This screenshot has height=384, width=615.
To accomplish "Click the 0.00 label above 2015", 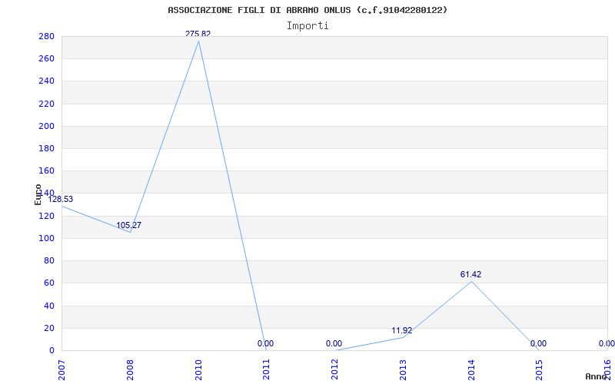I will (x=539, y=343).
